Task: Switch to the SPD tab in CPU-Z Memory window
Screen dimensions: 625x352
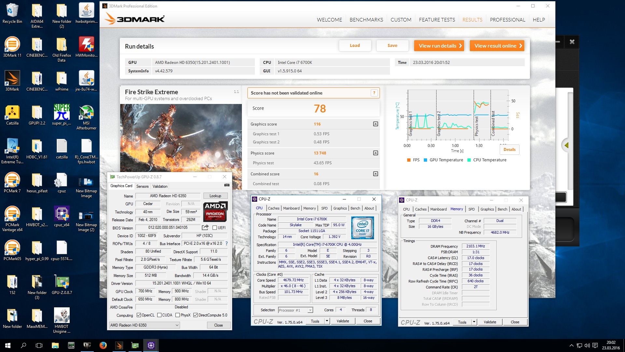Action: pos(471,209)
